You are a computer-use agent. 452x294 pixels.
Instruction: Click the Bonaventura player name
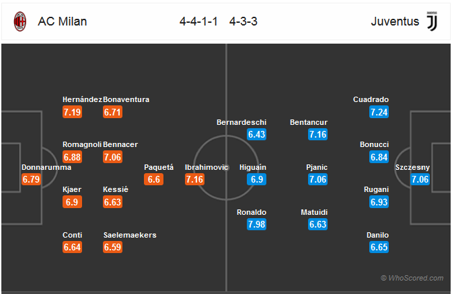point(126,99)
